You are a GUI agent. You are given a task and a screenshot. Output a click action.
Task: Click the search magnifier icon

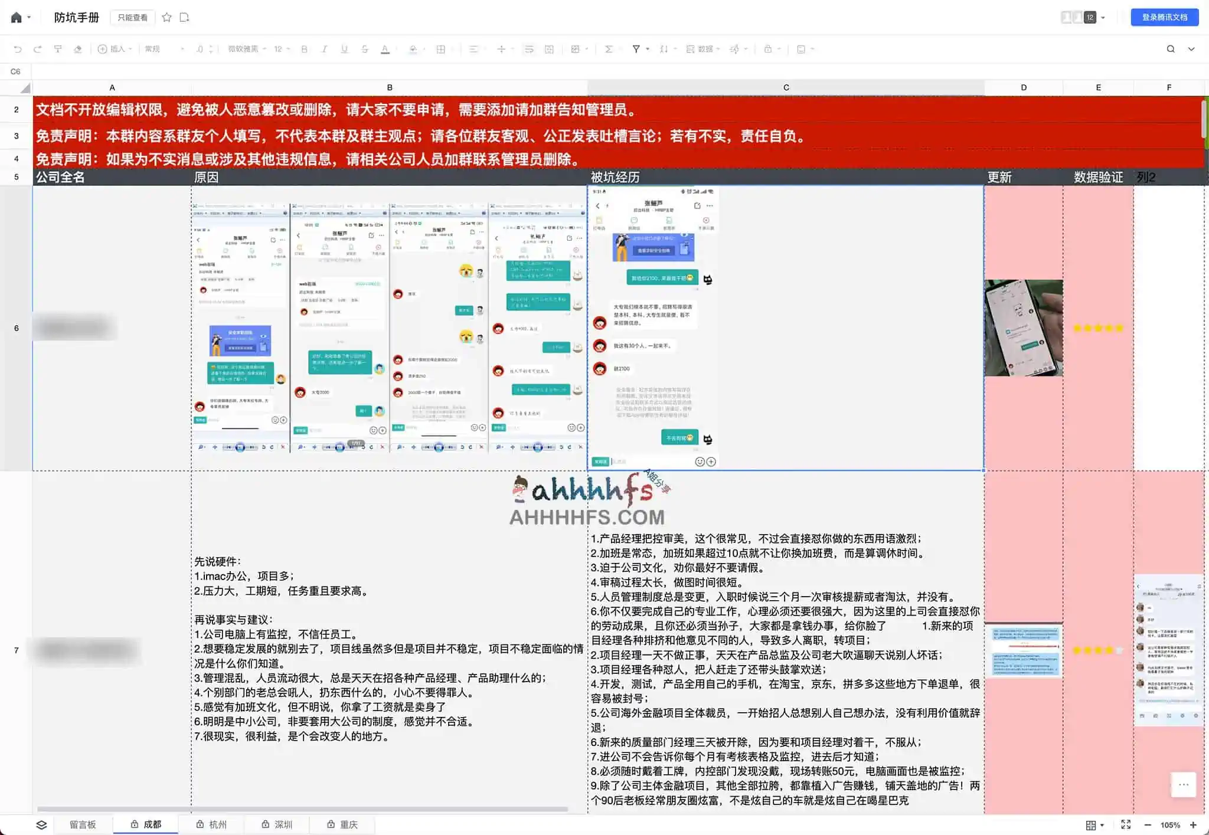1170,49
